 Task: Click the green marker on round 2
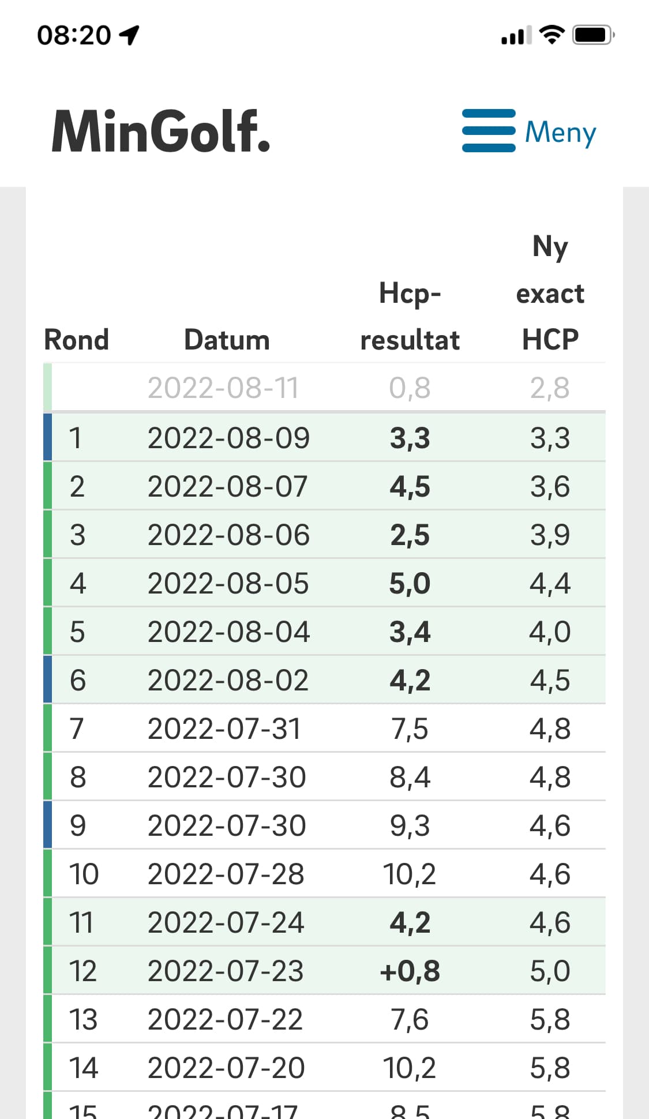tap(48, 486)
